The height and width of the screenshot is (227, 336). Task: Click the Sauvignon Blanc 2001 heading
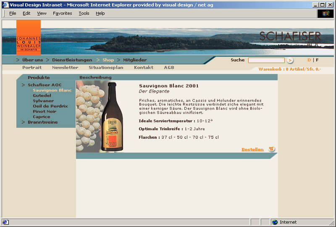(x=169, y=86)
